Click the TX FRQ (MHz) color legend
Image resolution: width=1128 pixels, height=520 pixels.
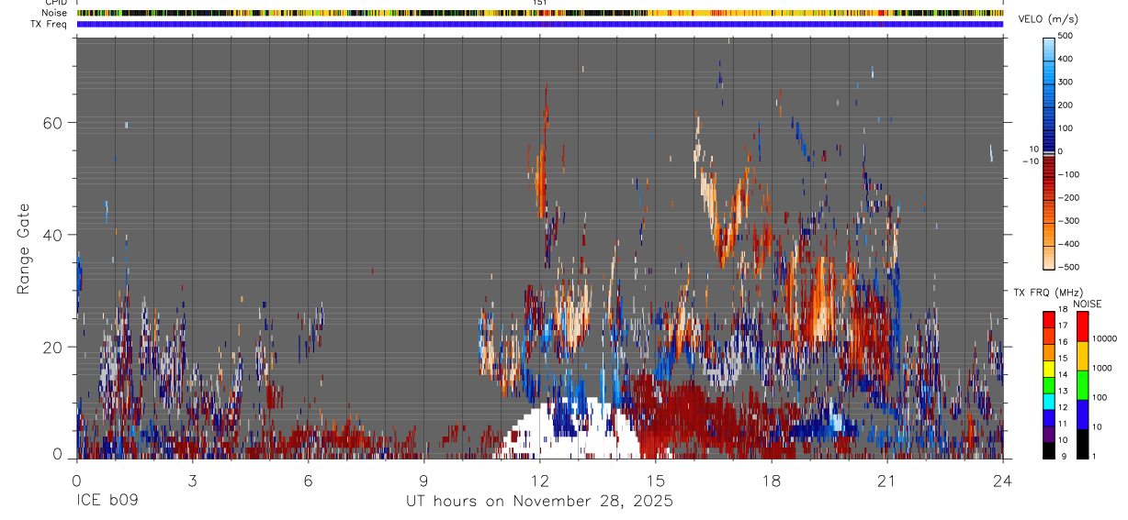tap(1049, 384)
